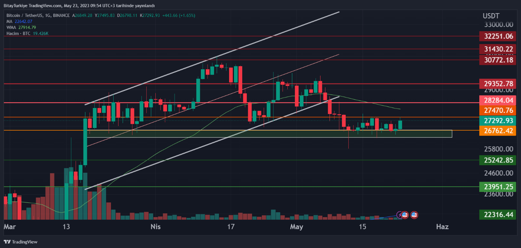This screenshot has width=521, height=248.
Task: Click the Nis month label on time axis
Action: (x=156, y=227)
